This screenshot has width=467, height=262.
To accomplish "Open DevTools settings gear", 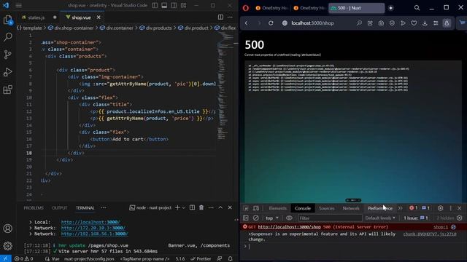I will (x=440, y=208).
